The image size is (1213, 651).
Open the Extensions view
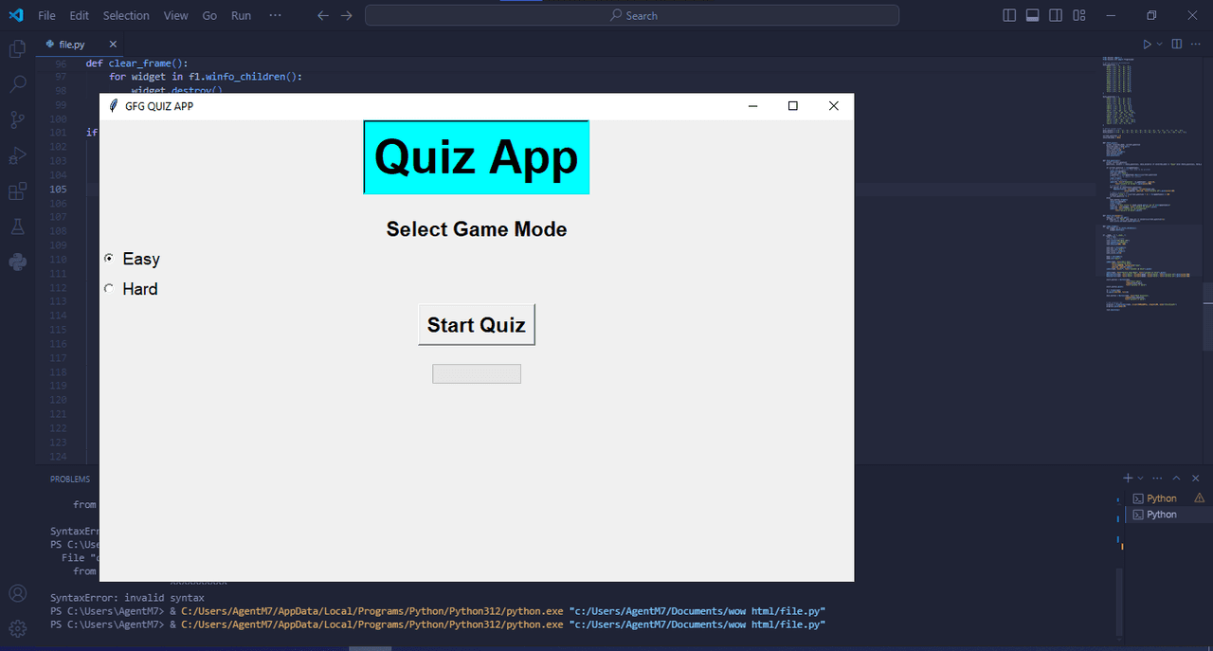coord(17,191)
